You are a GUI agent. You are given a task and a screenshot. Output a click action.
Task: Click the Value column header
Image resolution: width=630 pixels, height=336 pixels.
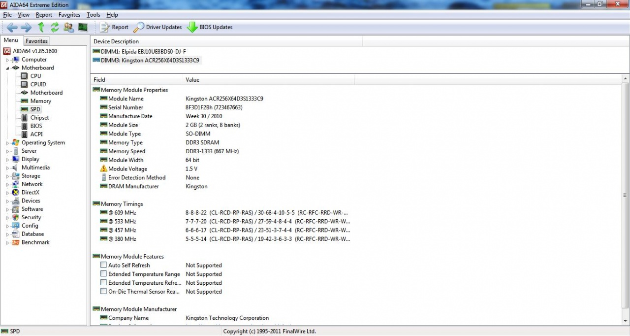[269, 79]
